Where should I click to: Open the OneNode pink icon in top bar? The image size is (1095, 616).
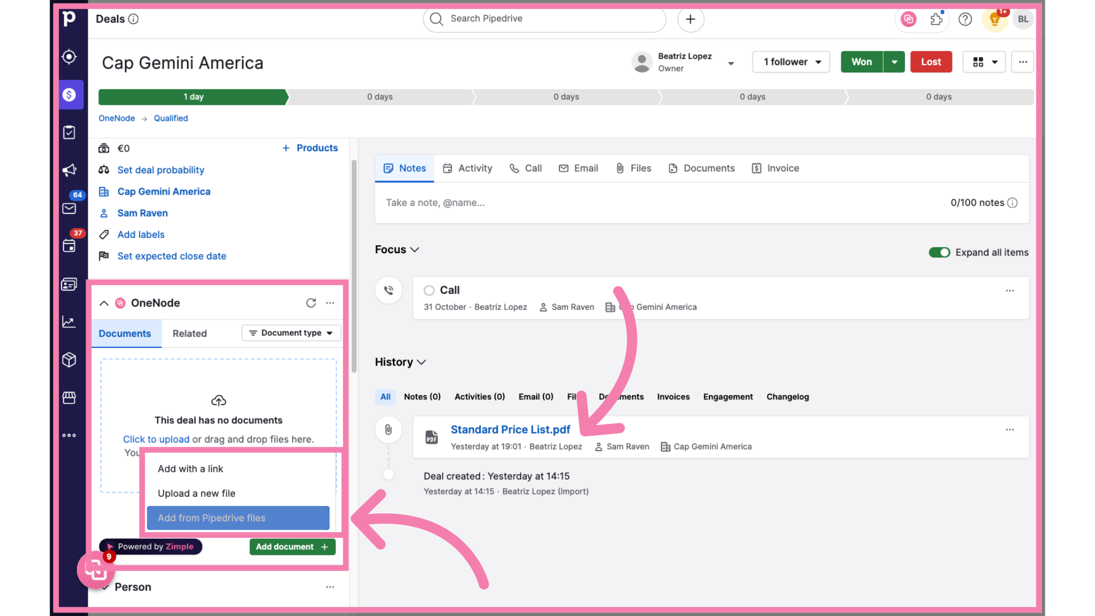pyautogui.click(x=909, y=19)
